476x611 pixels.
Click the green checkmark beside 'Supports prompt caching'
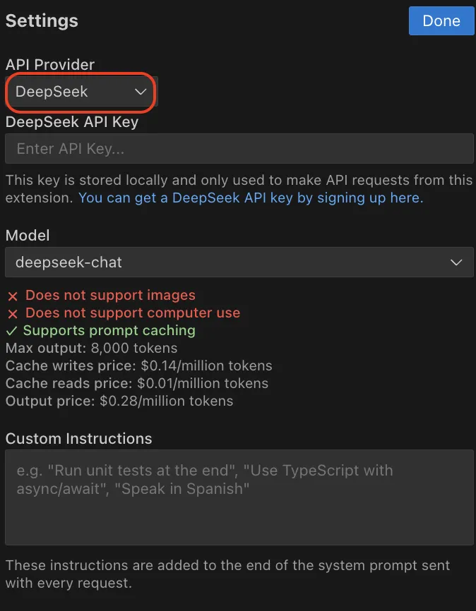[x=11, y=330]
